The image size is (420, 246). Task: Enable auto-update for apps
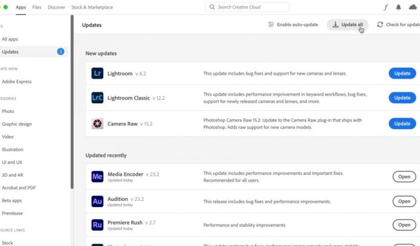click(x=293, y=25)
